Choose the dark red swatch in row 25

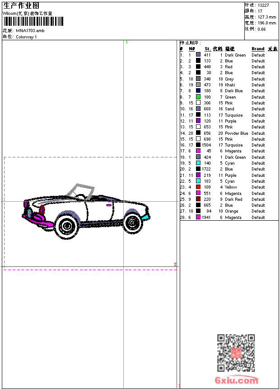click(x=198, y=199)
